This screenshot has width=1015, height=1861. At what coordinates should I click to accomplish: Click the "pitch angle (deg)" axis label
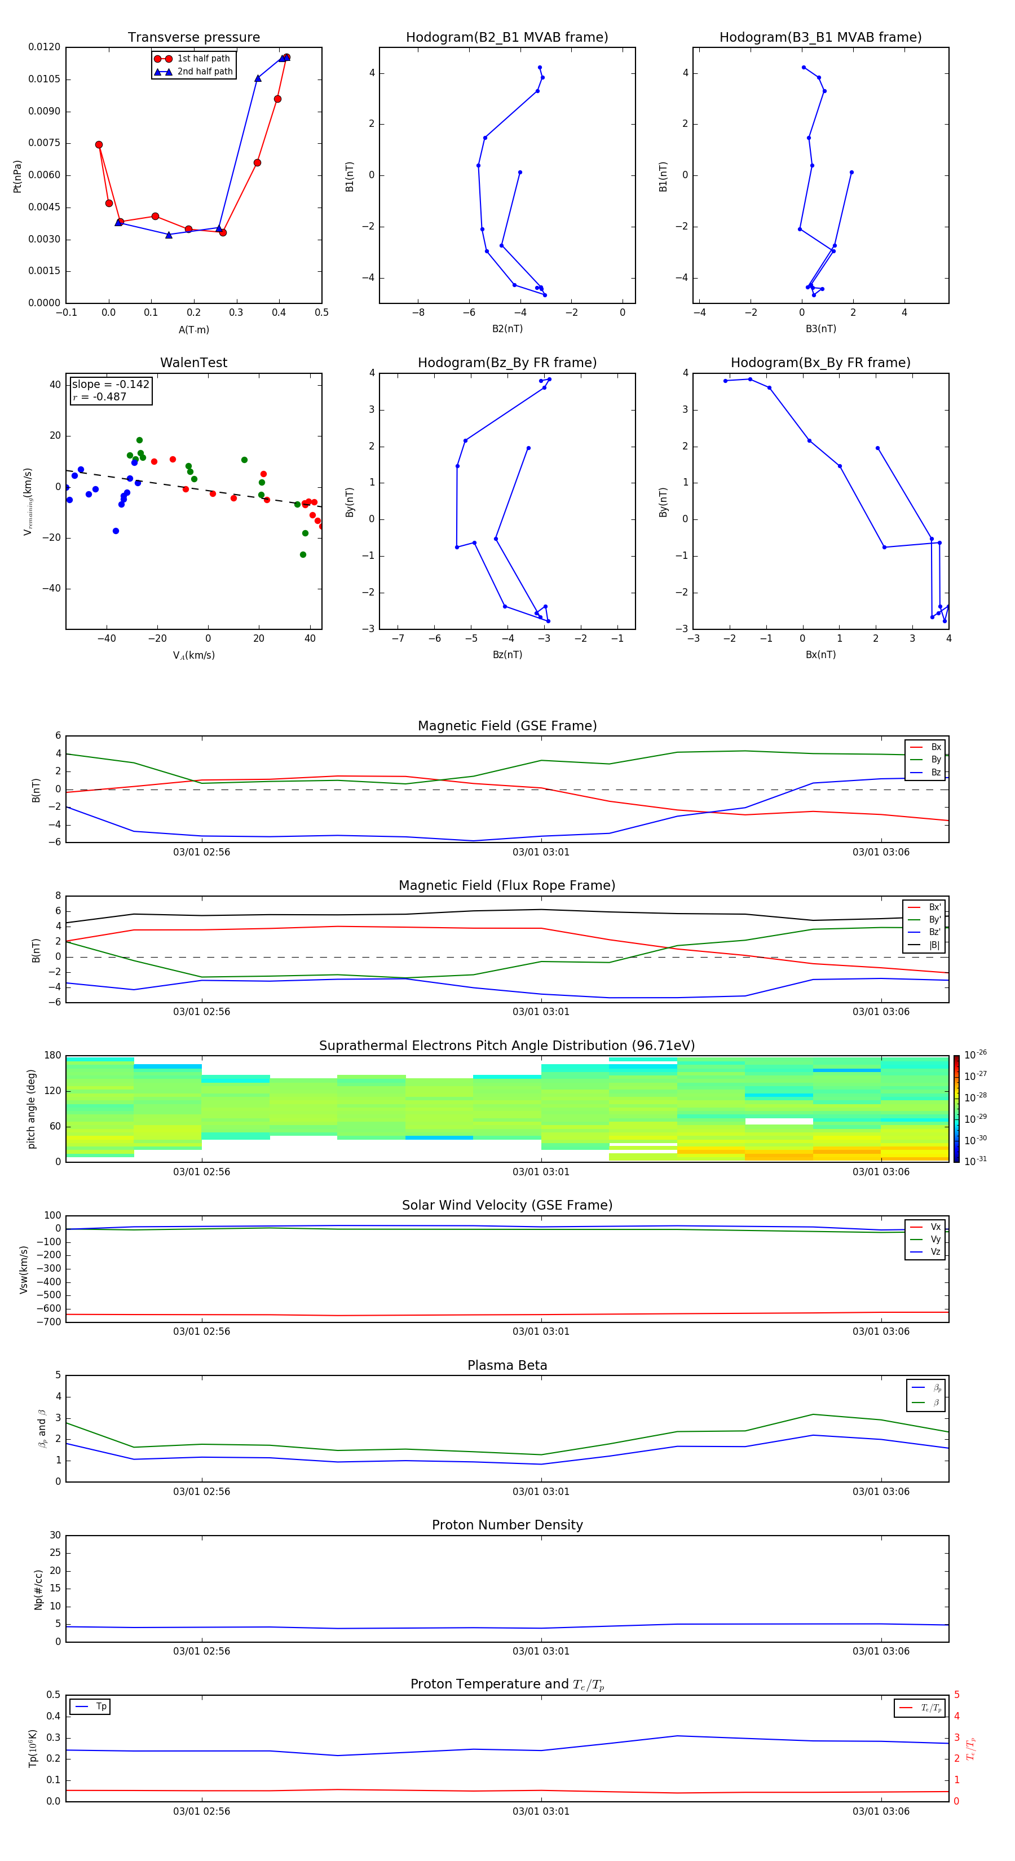click(31, 1109)
